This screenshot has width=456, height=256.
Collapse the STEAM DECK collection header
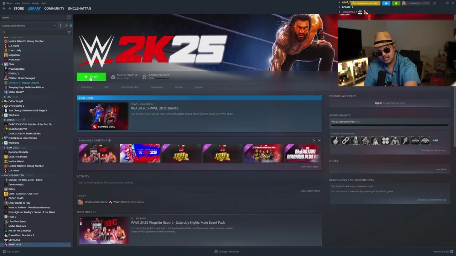point(11,148)
